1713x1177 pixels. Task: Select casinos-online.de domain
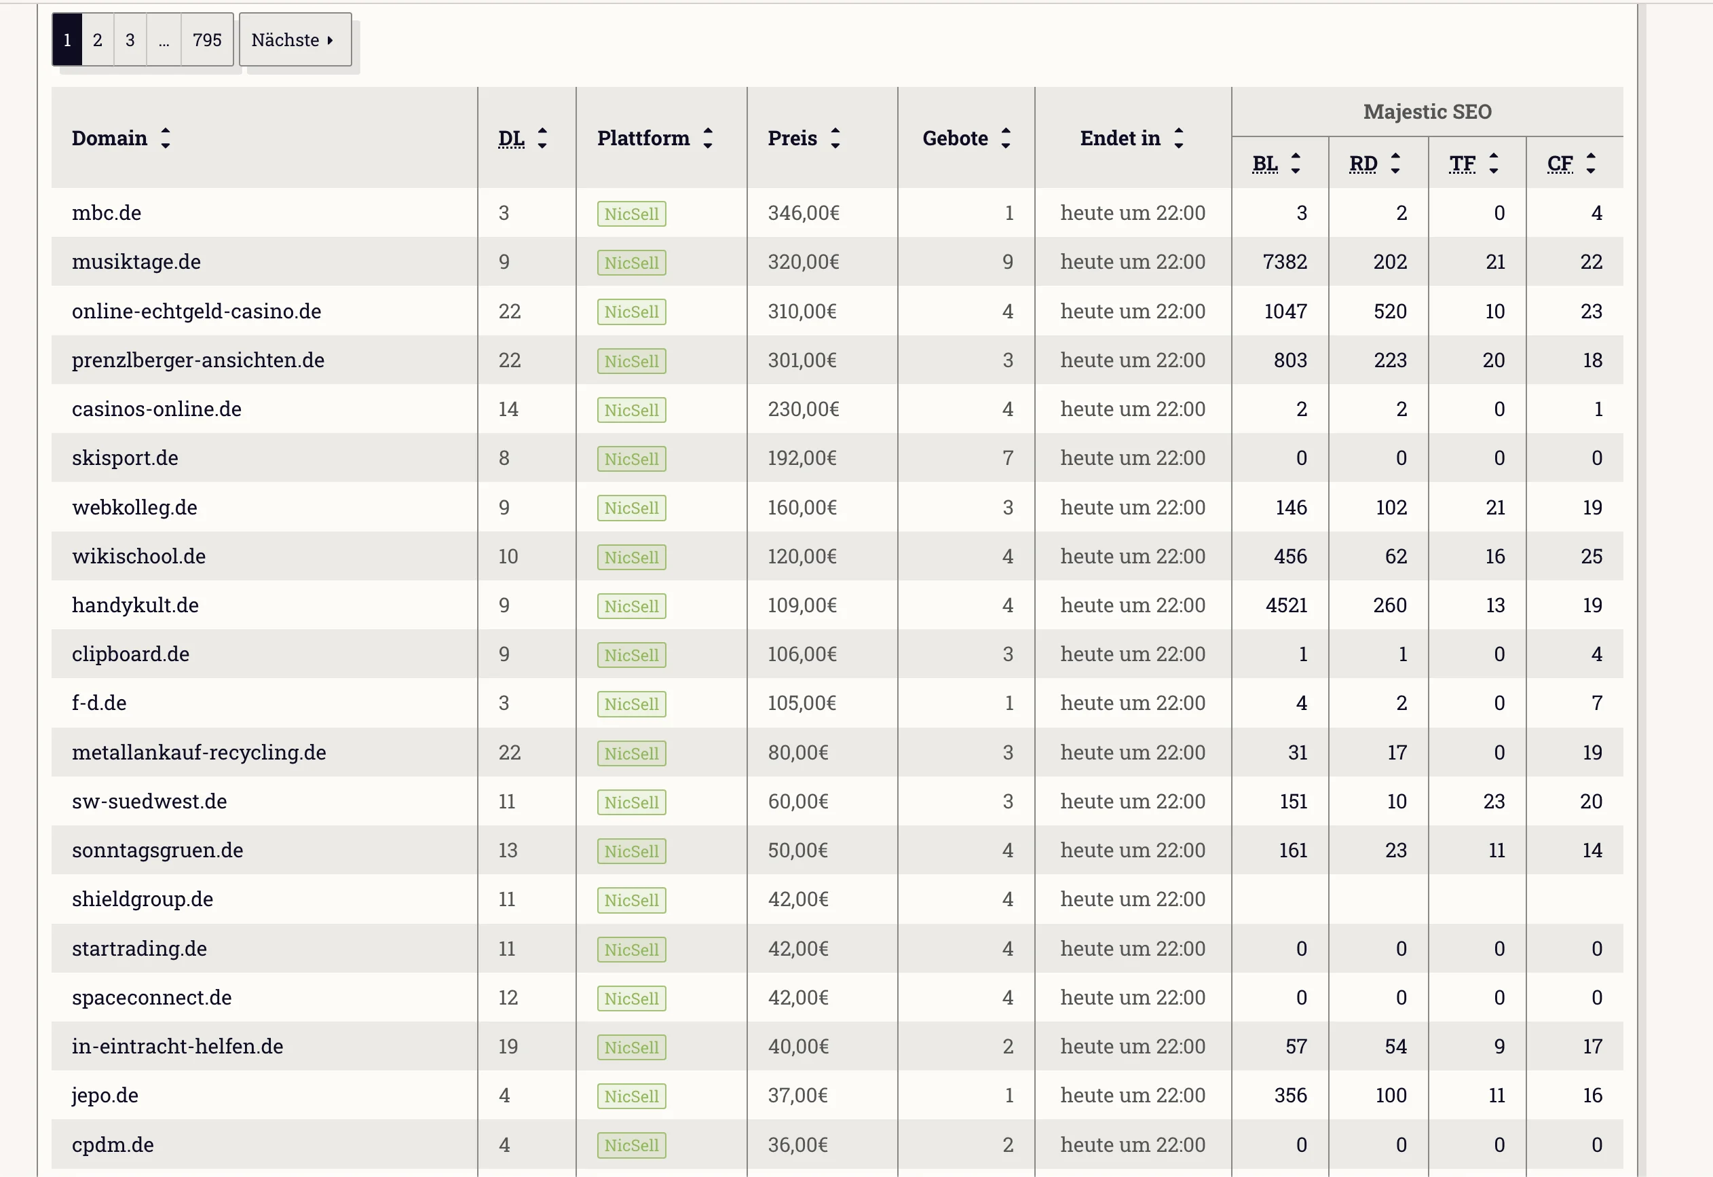click(x=156, y=409)
